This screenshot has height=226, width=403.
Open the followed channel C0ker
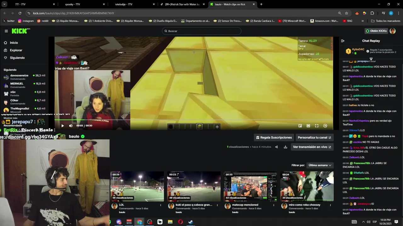click(x=24, y=102)
